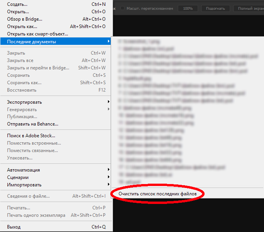This screenshot has width=264, height=232.
Task: Click the 'Закрыть все' entry
Action: (x=56, y=60)
